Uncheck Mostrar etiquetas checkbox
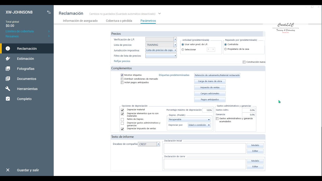 [122, 75]
